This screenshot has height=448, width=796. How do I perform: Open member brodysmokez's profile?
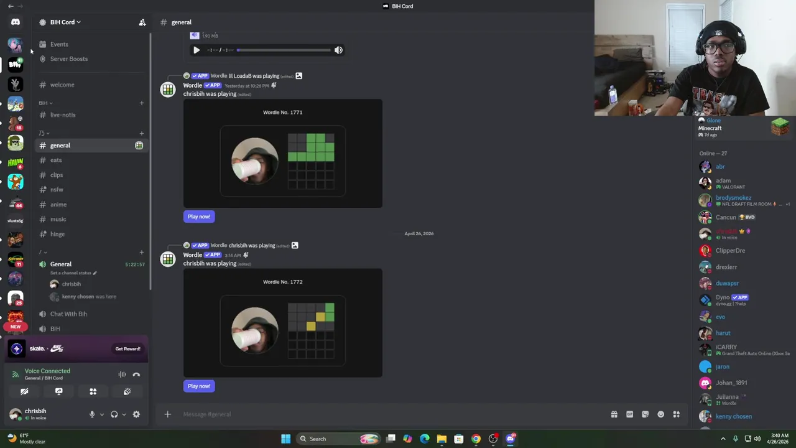pos(743,200)
